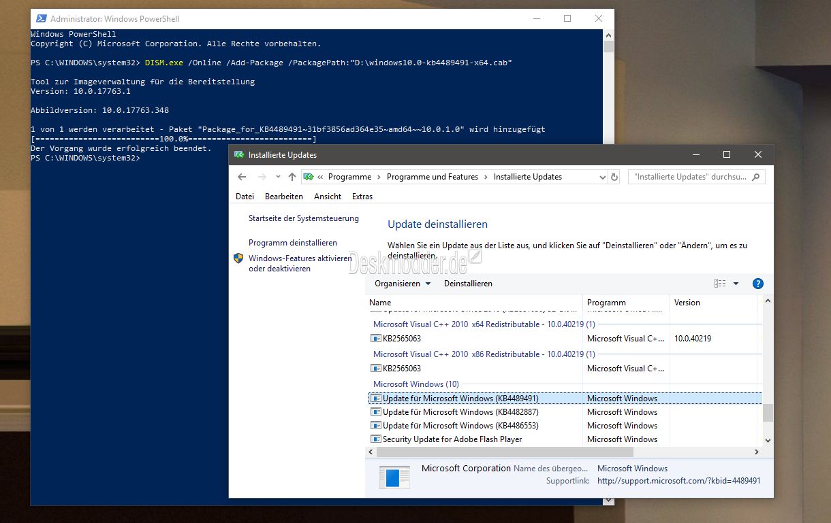Close the Installierte Updates window
The height and width of the screenshot is (523, 831).
[x=758, y=155]
